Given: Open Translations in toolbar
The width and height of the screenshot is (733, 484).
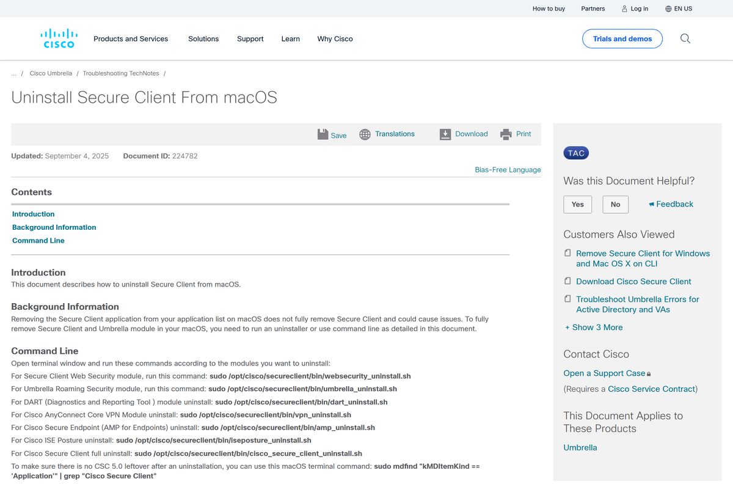Looking at the screenshot, I should point(395,134).
